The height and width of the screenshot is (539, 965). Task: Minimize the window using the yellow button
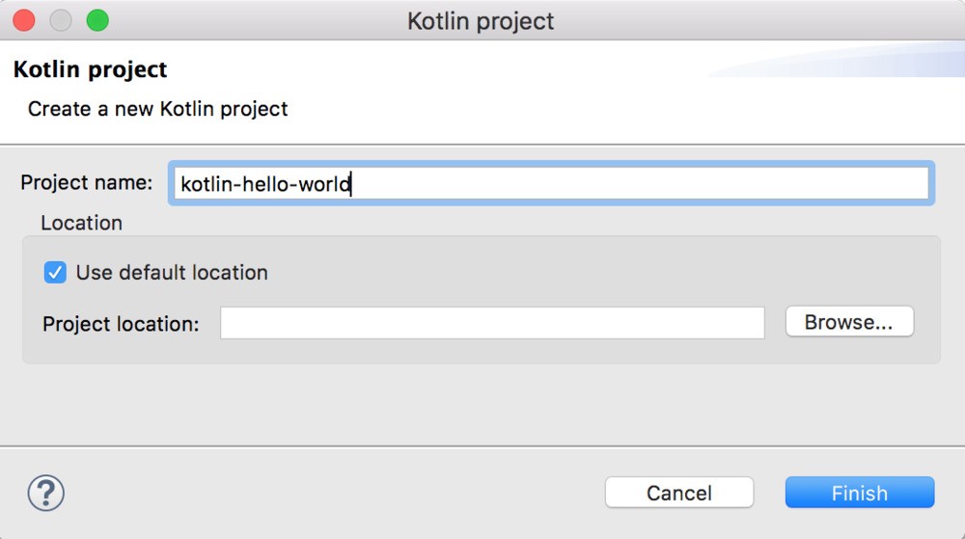(x=61, y=20)
